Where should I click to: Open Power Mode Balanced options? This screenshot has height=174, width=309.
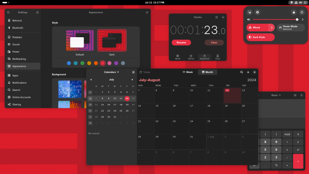(291, 28)
